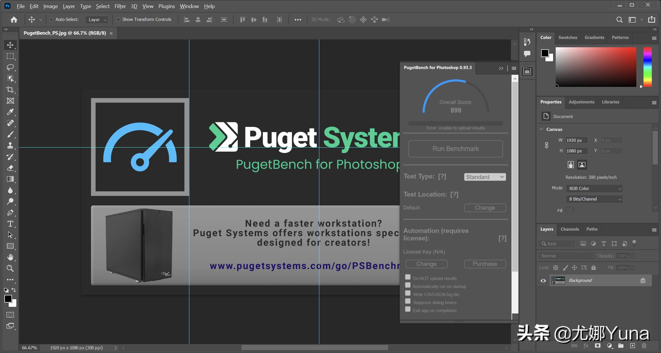Viewport: 661px width, 353px height.
Task: Click the Search magnifier icon in options bar
Action: [619, 19]
